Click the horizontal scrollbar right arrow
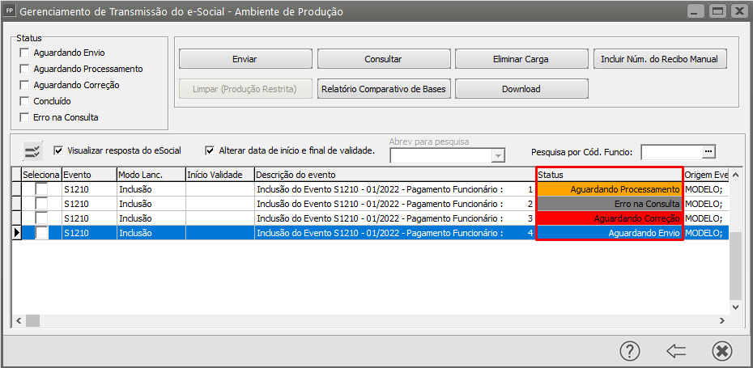 click(721, 320)
